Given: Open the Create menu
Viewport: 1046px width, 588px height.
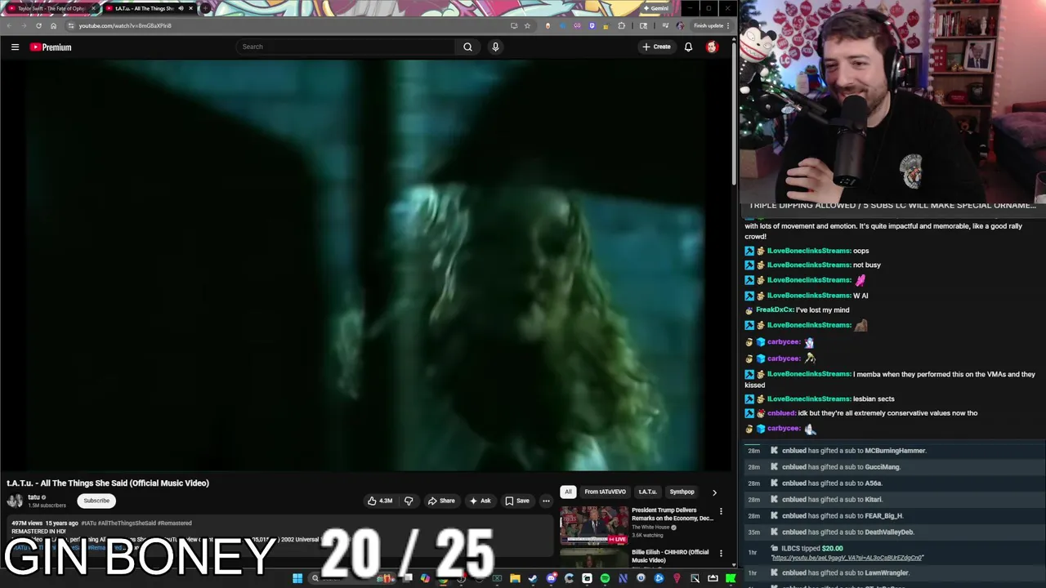Looking at the screenshot, I should pos(656,47).
